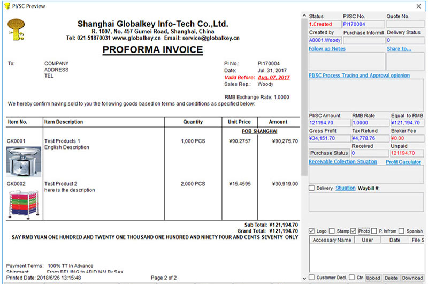Click the PI/SC Preview window title icon
Viewport: 428px width, 284px height.
tap(6, 5)
